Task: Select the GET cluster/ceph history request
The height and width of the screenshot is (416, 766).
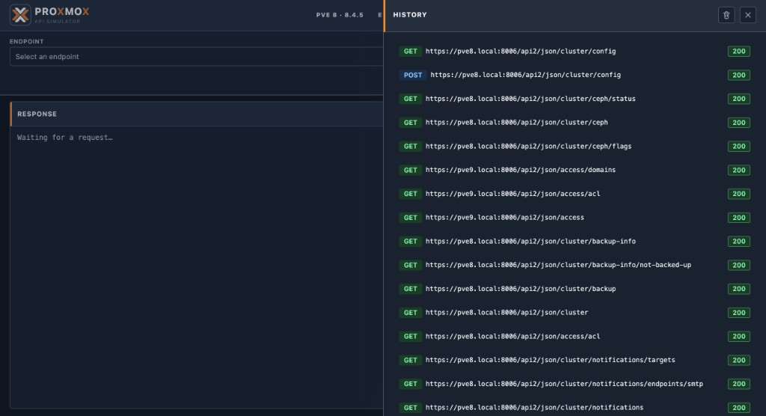Action: click(x=574, y=123)
